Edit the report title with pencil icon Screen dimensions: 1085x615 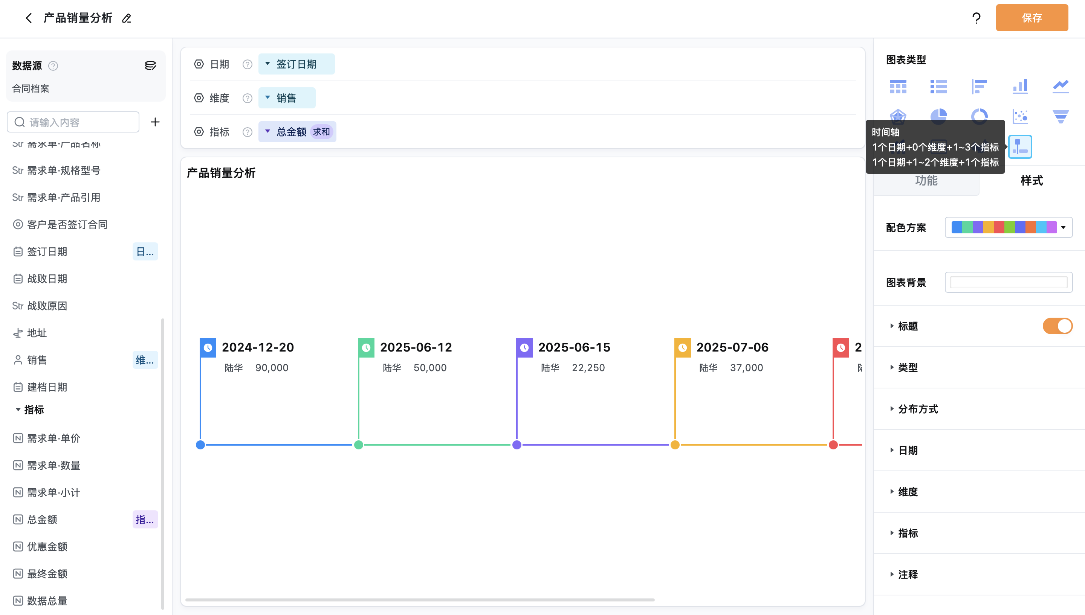126,18
